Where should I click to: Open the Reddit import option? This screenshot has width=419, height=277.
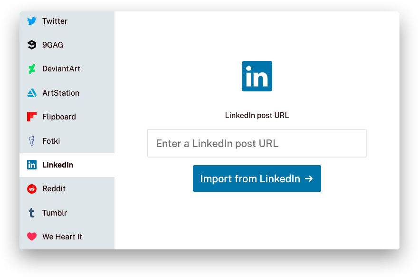pyautogui.click(x=67, y=188)
